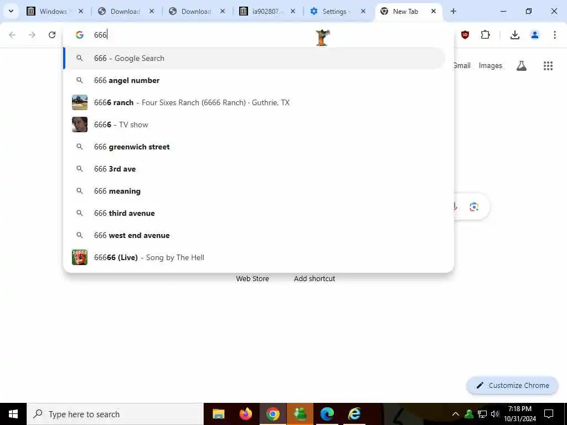
Task: Close the ia902807 tab
Action: point(293,11)
